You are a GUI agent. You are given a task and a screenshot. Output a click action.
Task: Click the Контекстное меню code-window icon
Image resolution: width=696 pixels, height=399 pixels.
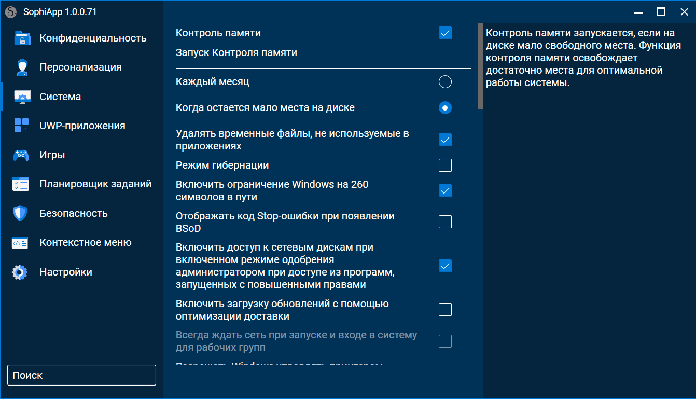point(20,243)
